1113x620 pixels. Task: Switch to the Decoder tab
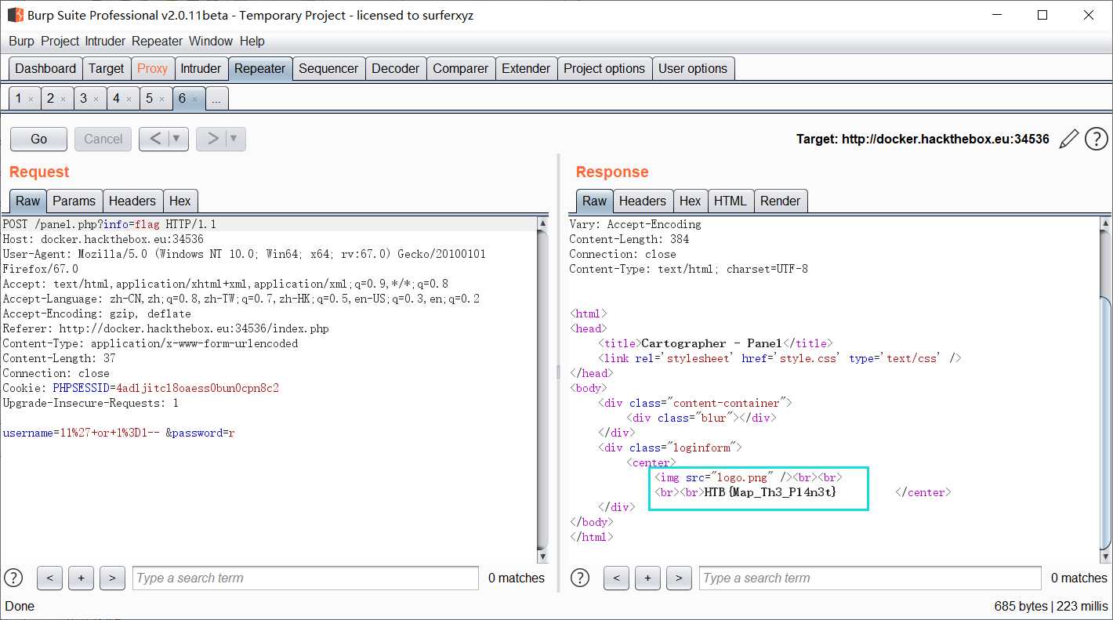(395, 68)
